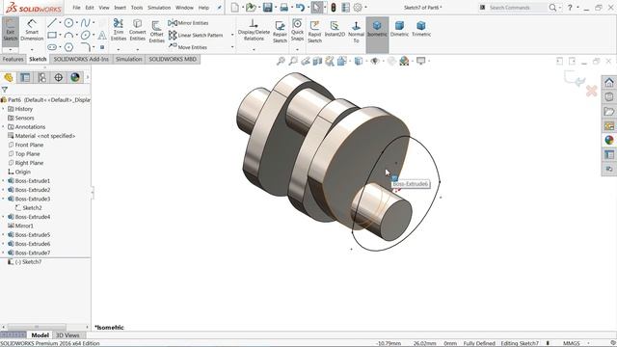Select the Line sketch tool
Screen dimensions: 617x347
click(x=51, y=23)
